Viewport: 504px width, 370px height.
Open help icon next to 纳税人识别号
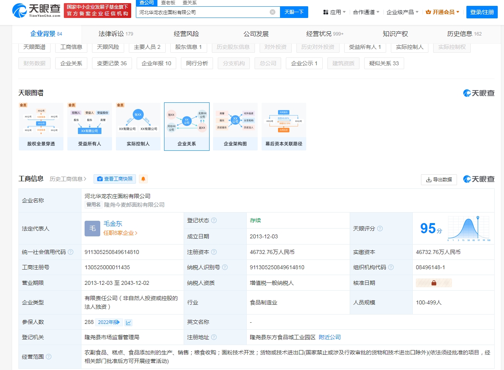click(225, 267)
